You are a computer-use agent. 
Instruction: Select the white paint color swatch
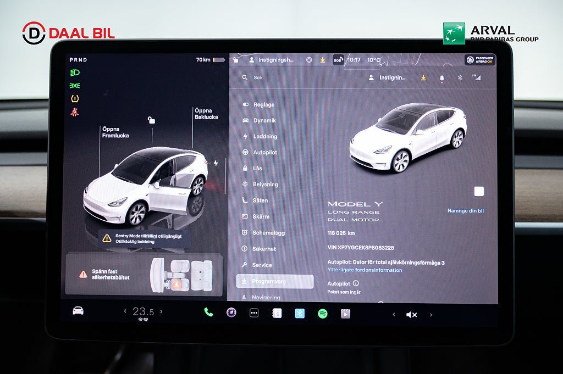click(479, 191)
